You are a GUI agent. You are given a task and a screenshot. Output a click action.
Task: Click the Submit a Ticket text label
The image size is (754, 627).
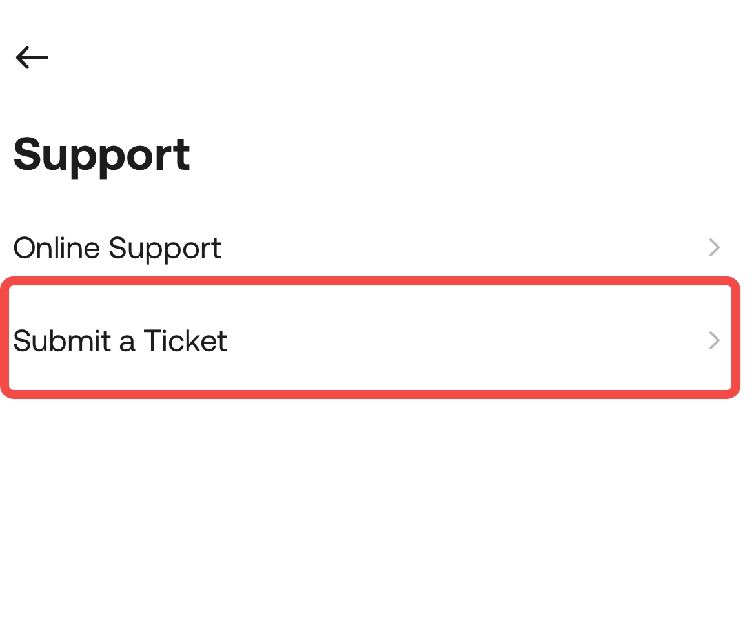120,341
